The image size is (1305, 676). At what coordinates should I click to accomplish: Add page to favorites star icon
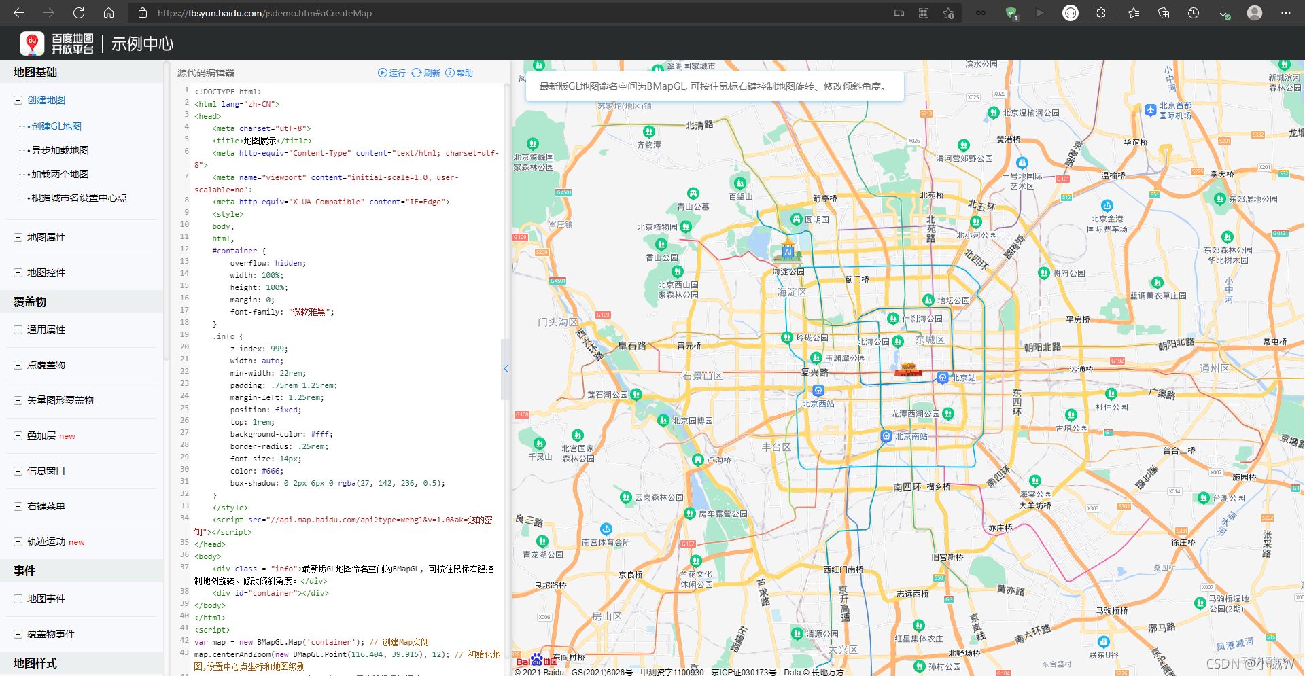tap(948, 13)
